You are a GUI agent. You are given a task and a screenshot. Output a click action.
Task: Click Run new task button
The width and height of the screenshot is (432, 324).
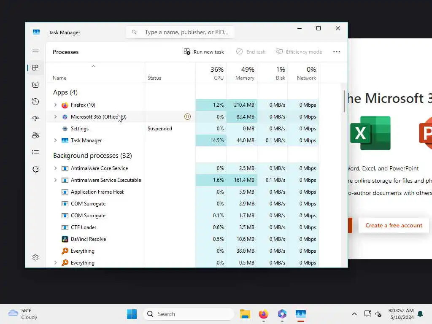click(204, 52)
